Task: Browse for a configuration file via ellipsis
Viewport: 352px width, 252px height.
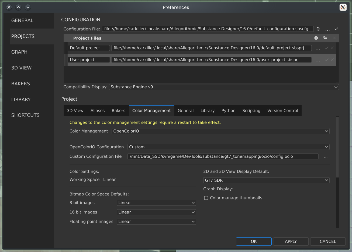Action: point(327,29)
